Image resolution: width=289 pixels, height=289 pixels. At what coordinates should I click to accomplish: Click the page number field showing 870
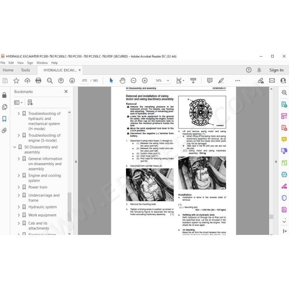click(85, 81)
